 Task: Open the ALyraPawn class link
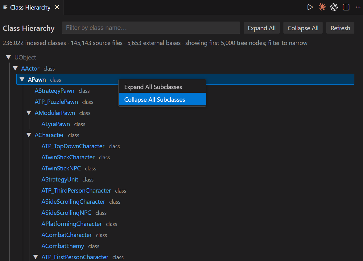tap(56, 124)
